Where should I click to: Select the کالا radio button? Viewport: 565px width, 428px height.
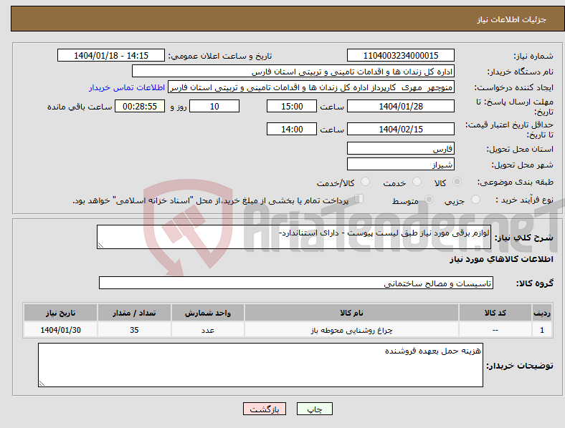pos(457,182)
